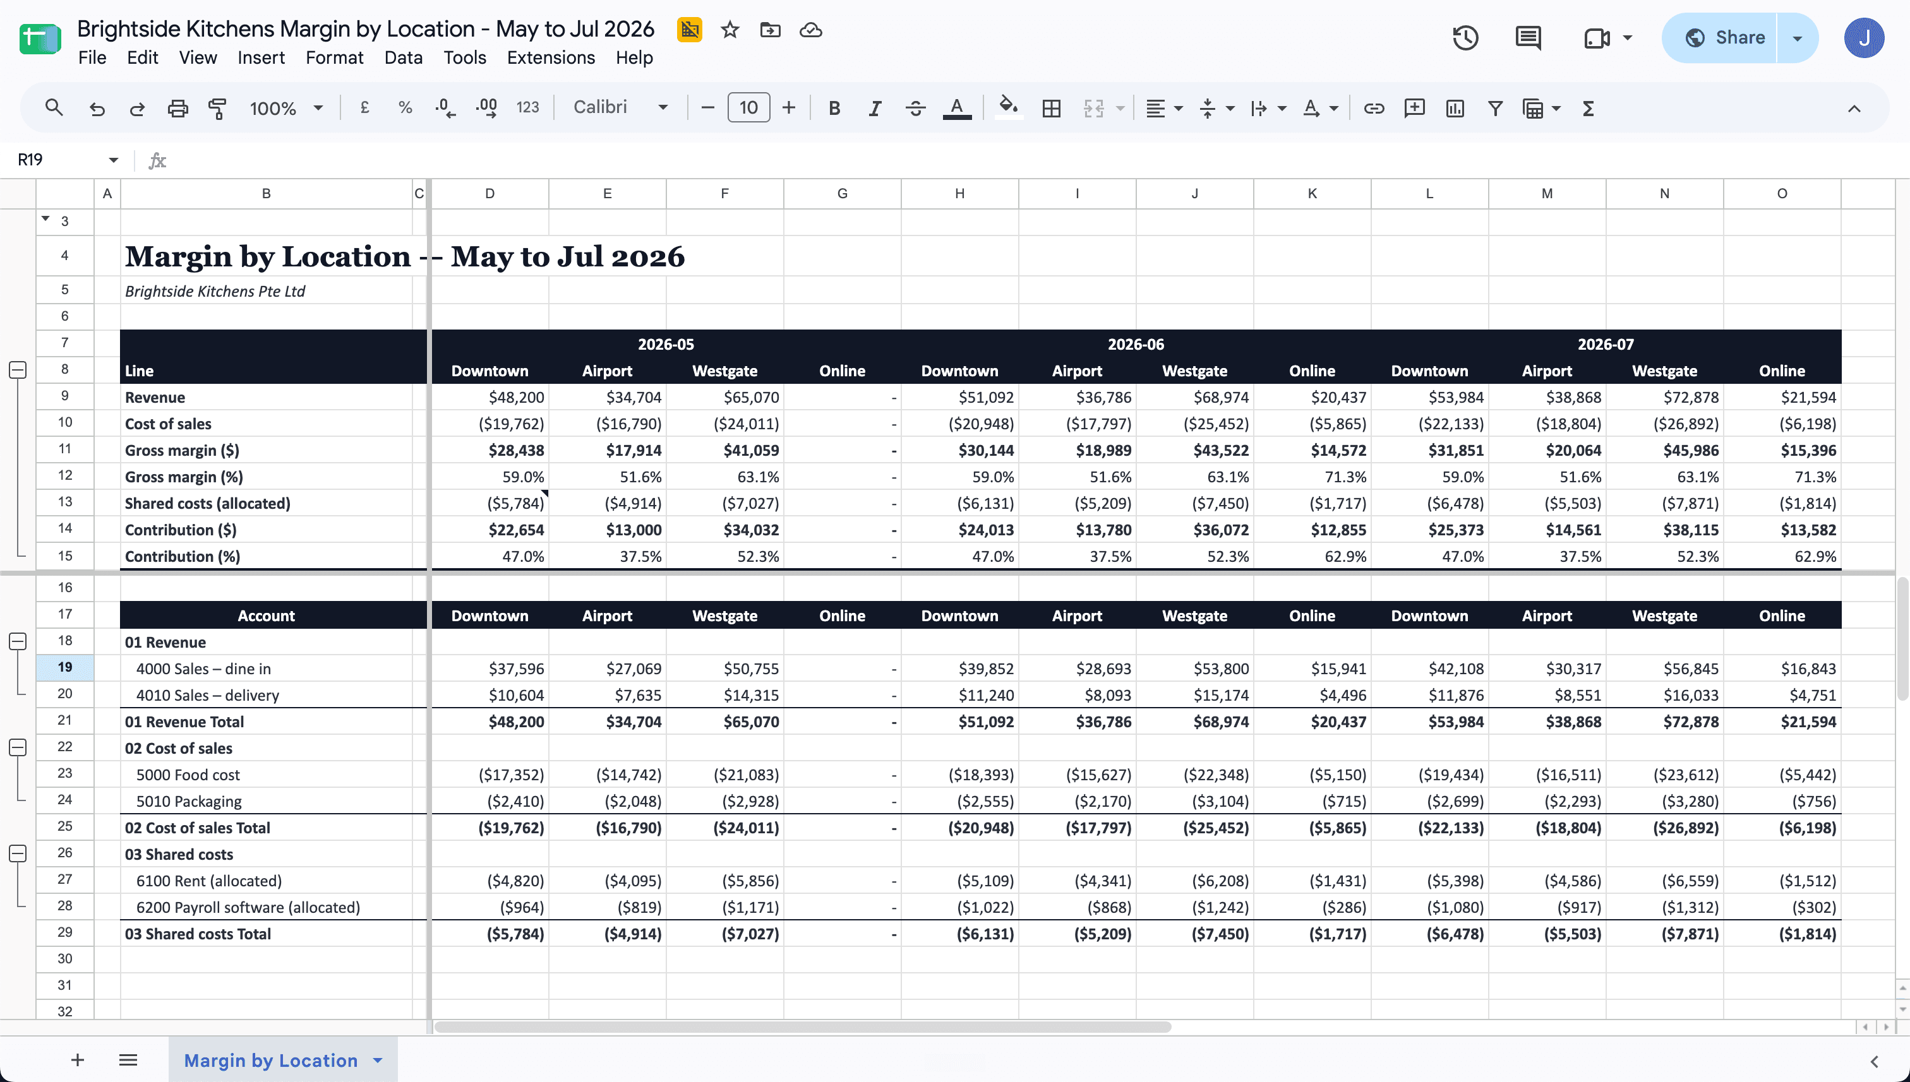Create a filter

(1495, 109)
